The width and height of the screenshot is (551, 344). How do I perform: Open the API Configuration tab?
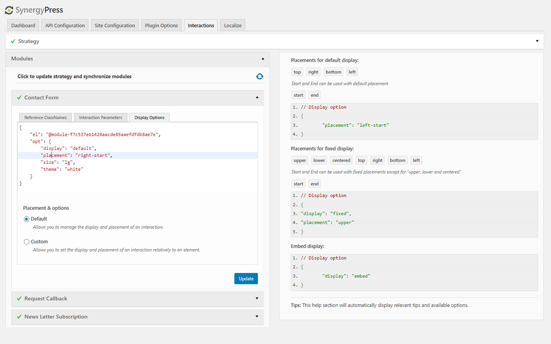65,26
